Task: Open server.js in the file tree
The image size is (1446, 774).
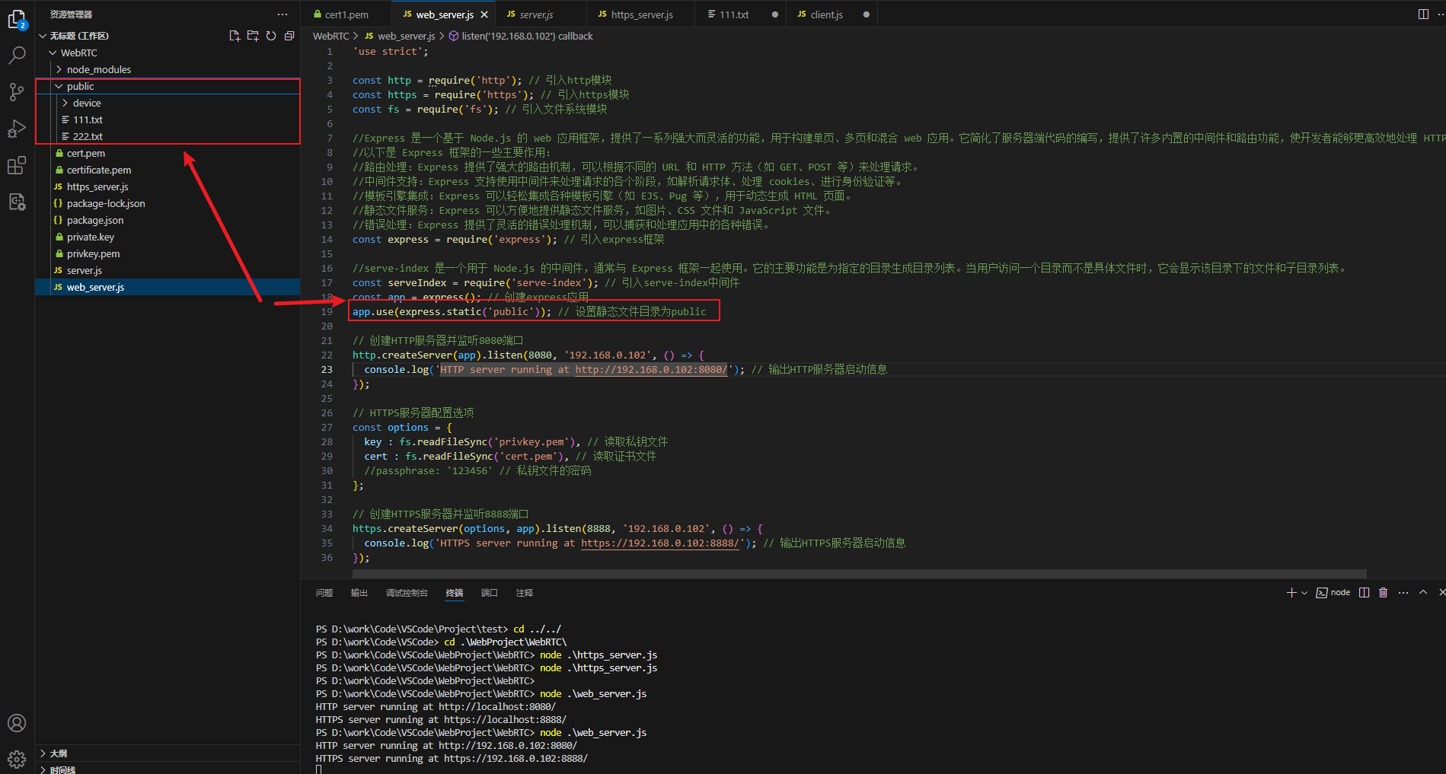Action: tap(168, 270)
